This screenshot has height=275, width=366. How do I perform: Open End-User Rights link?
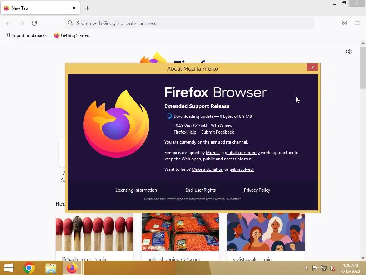coord(201,190)
